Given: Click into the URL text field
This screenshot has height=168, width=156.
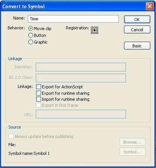Looking at the screenshot, I should [x=81, y=114].
